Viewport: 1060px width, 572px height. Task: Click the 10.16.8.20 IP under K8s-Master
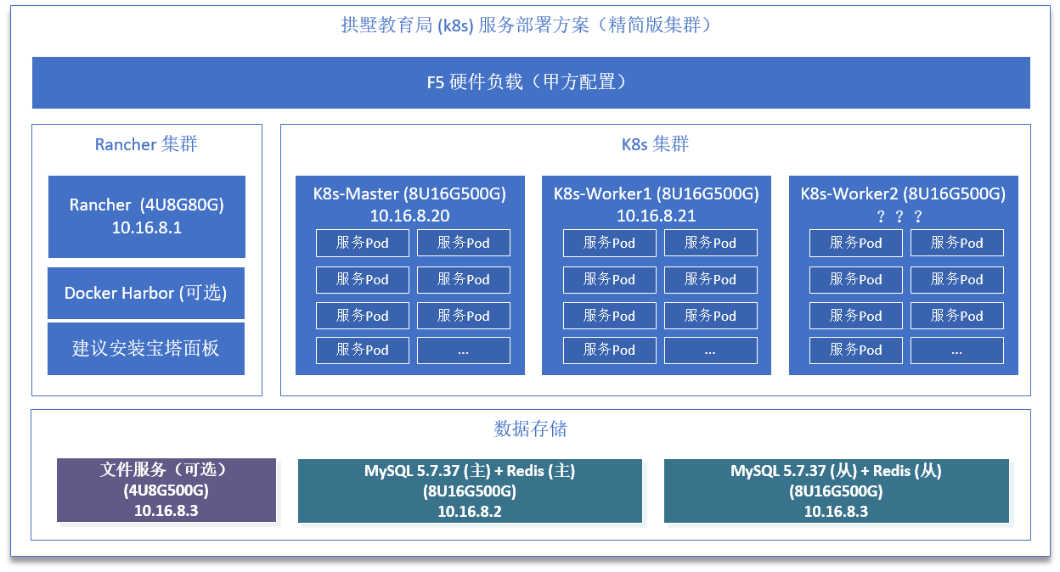pyautogui.click(x=409, y=216)
